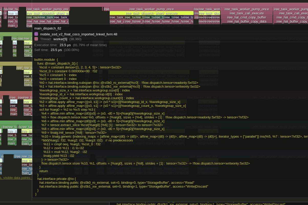
Task: Click the '%c5 = constant 5 : index' line
Action: coord(58,75)
